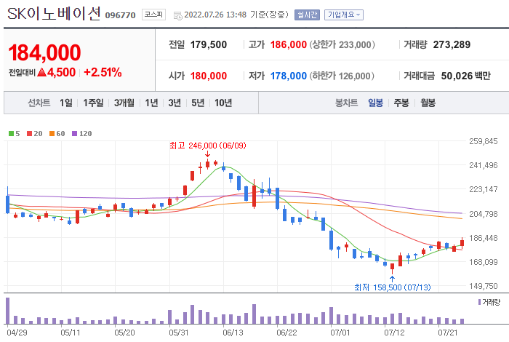
Task: Click the 259,845 price axis label
Action: pyautogui.click(x=484, y=141)
